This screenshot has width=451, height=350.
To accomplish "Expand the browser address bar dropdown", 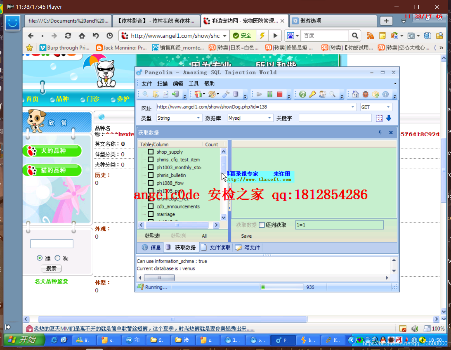I will (225, 36).
